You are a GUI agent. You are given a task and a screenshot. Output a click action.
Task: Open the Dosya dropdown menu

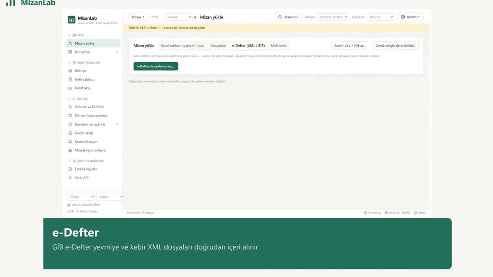pyautogui.click(x=138, y=17)
